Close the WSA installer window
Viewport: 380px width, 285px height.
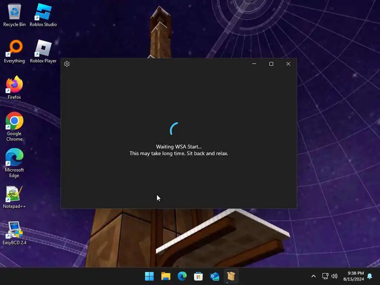coord(288,64)
